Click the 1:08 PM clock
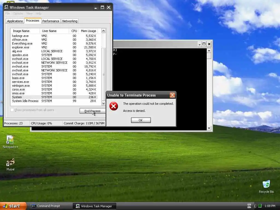 click(270, 206)
